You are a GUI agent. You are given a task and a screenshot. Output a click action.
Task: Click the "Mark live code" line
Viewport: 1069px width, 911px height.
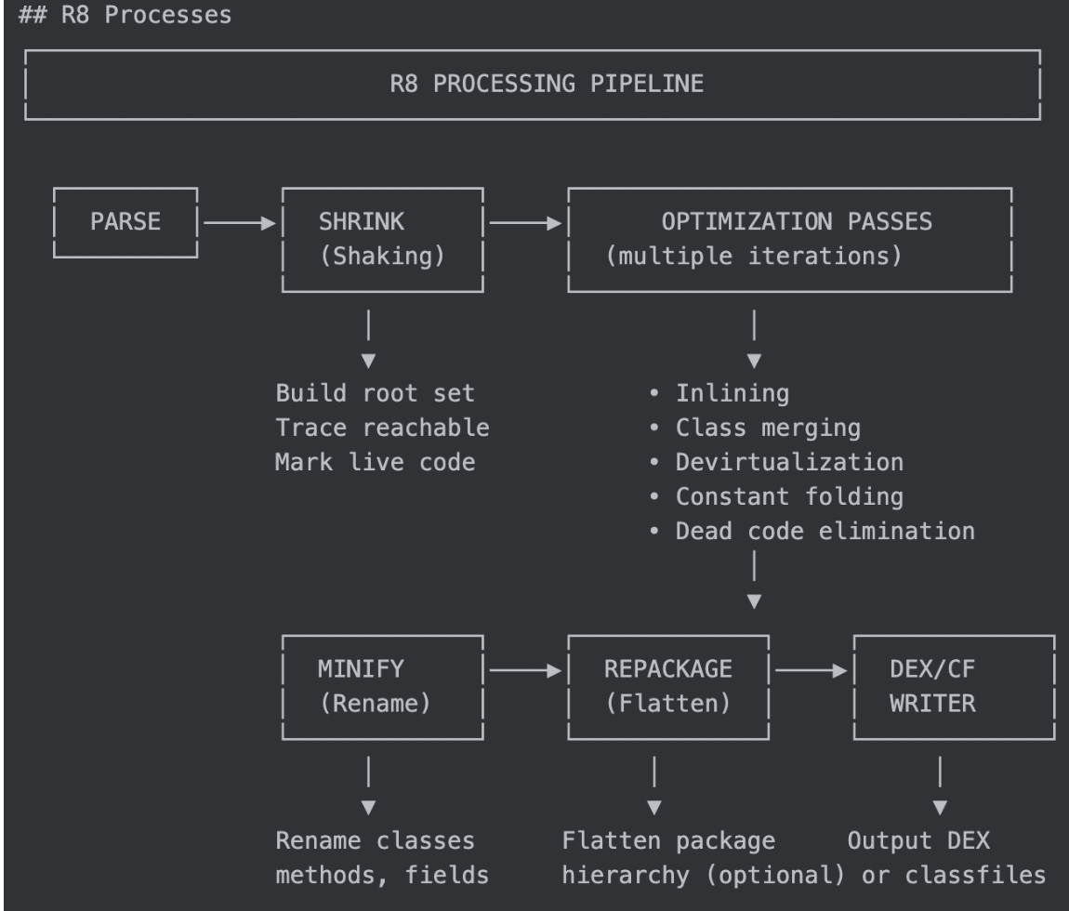click(375, 461)
